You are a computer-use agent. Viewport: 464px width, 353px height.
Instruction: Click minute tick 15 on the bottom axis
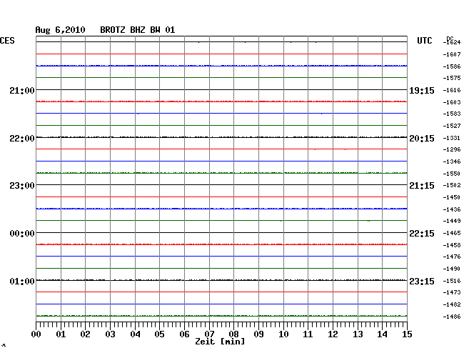pos(406,334)
